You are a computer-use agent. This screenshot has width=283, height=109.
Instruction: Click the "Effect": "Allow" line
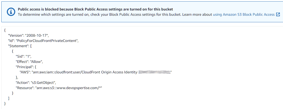[29, 62]
